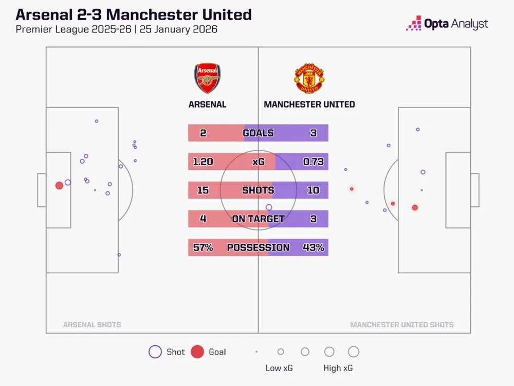Click the MANCHESTER UNITED team name label

pyautogui.click(x=309, y=104)
